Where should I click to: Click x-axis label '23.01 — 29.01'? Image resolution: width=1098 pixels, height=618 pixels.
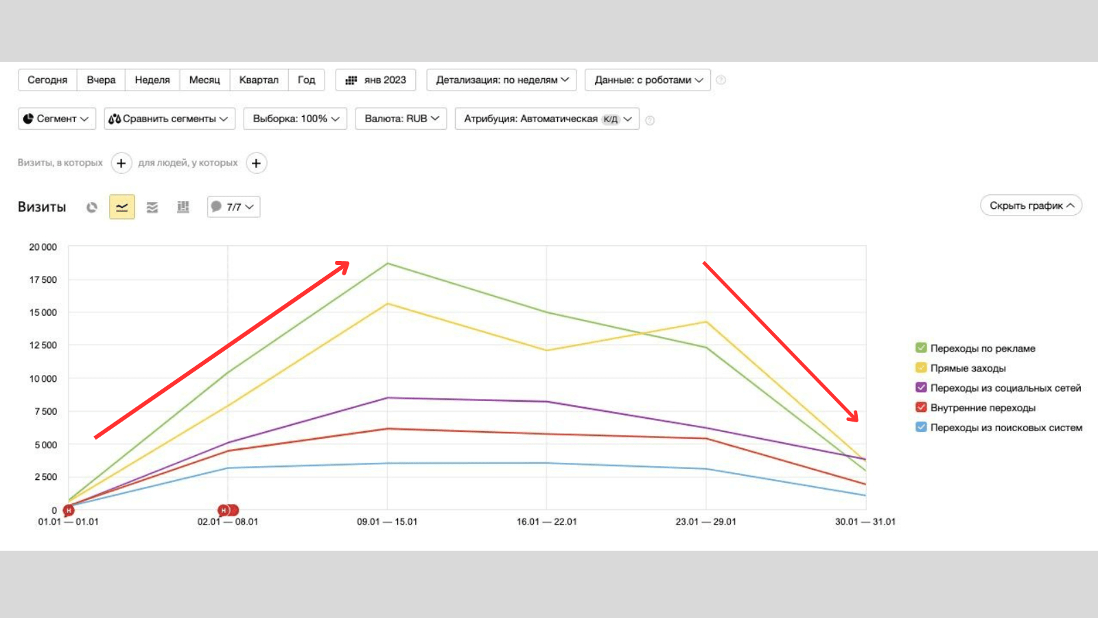pyautogui.click(x=706, y=522)
